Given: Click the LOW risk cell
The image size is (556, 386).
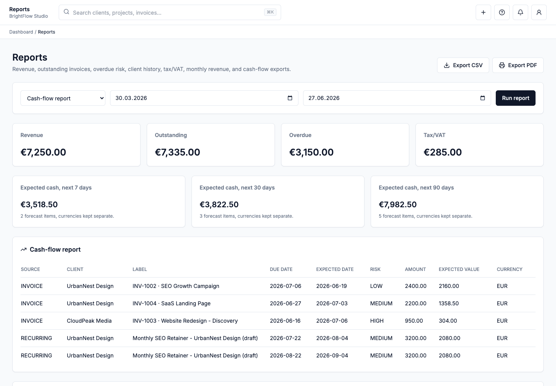Looking at the screenshot, I should pyautogui.click(x=376, y=286).
